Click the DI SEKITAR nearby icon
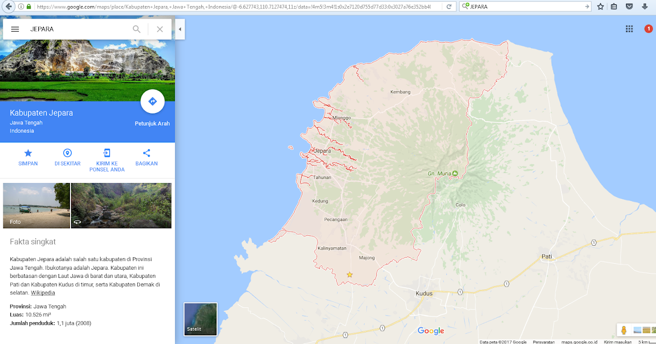 pyautogui.click(x=67, y=153)
